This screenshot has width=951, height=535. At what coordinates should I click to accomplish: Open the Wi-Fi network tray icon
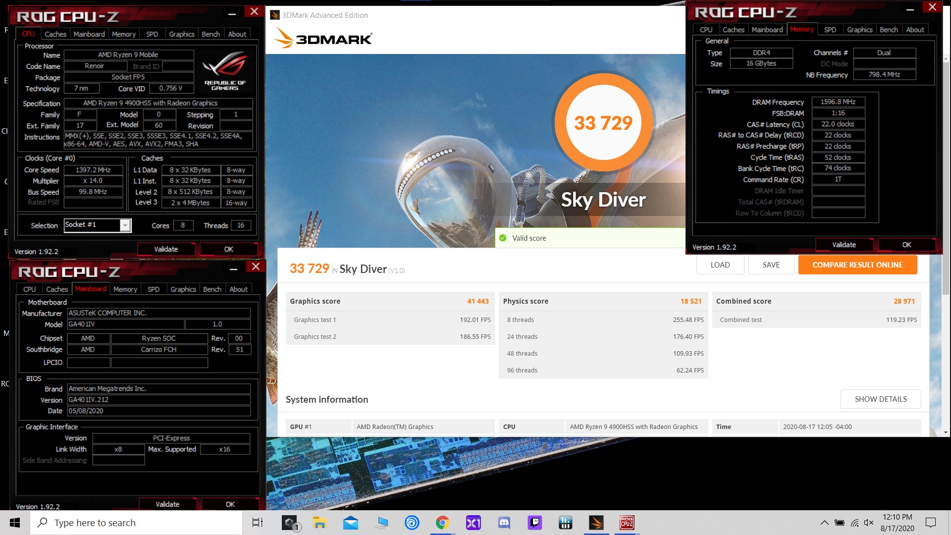[855, 523]
